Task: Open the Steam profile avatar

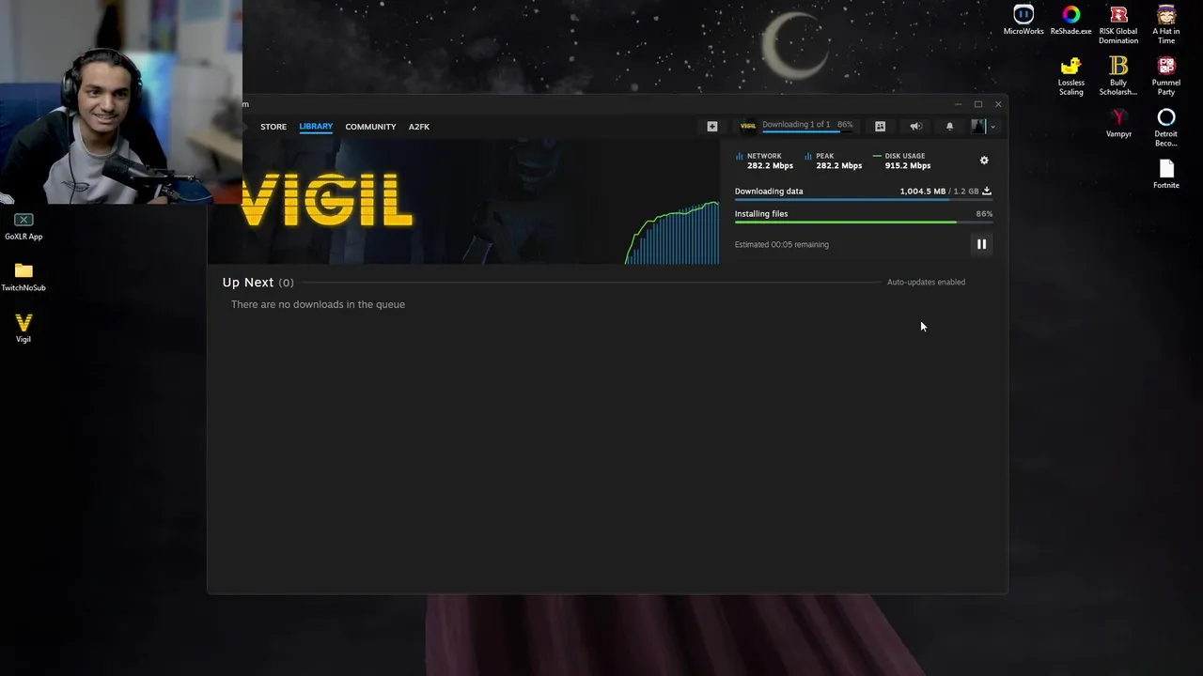Action: [978, 126]
